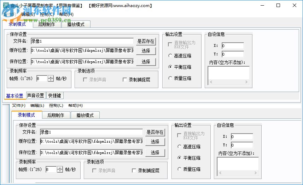
Task: Click 编辑(E) in the lower preview menu bar
Action: (x=37, y=105)
